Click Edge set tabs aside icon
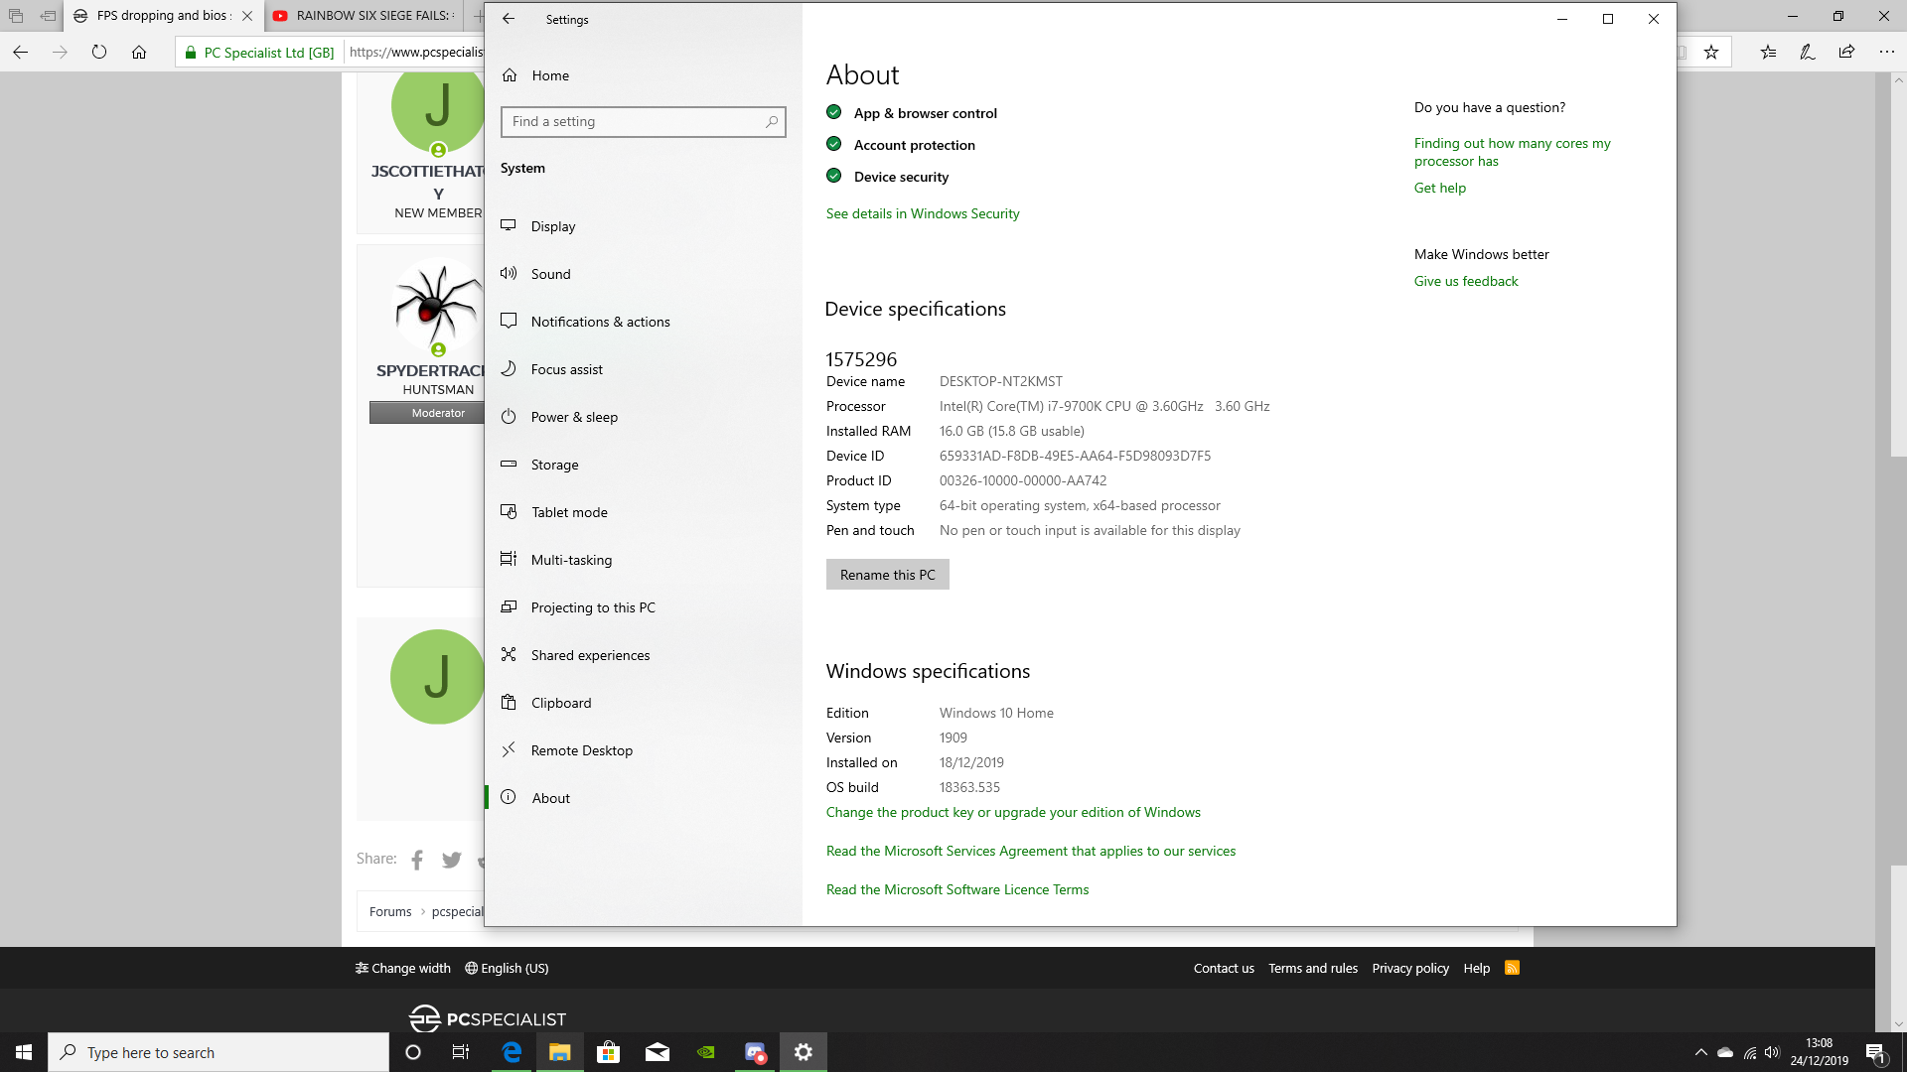This screenshot has width=1907, height=1072. (x=48, y=16)
